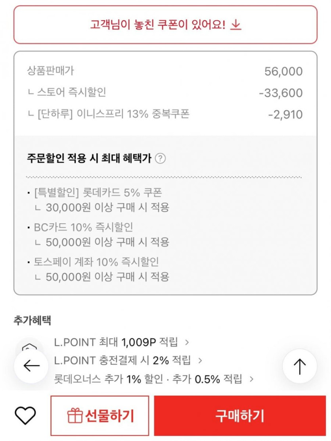Go back using the left arrow button
The image size is (331, 441).
(x=32, y=366)
